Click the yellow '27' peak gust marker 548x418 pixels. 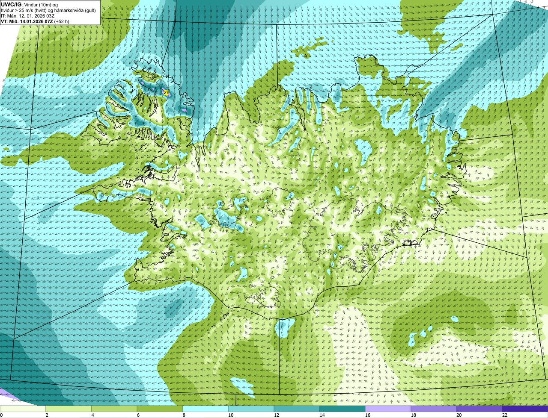coord(166,92)
